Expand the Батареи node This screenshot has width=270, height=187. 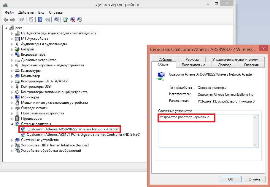point(12,49)
